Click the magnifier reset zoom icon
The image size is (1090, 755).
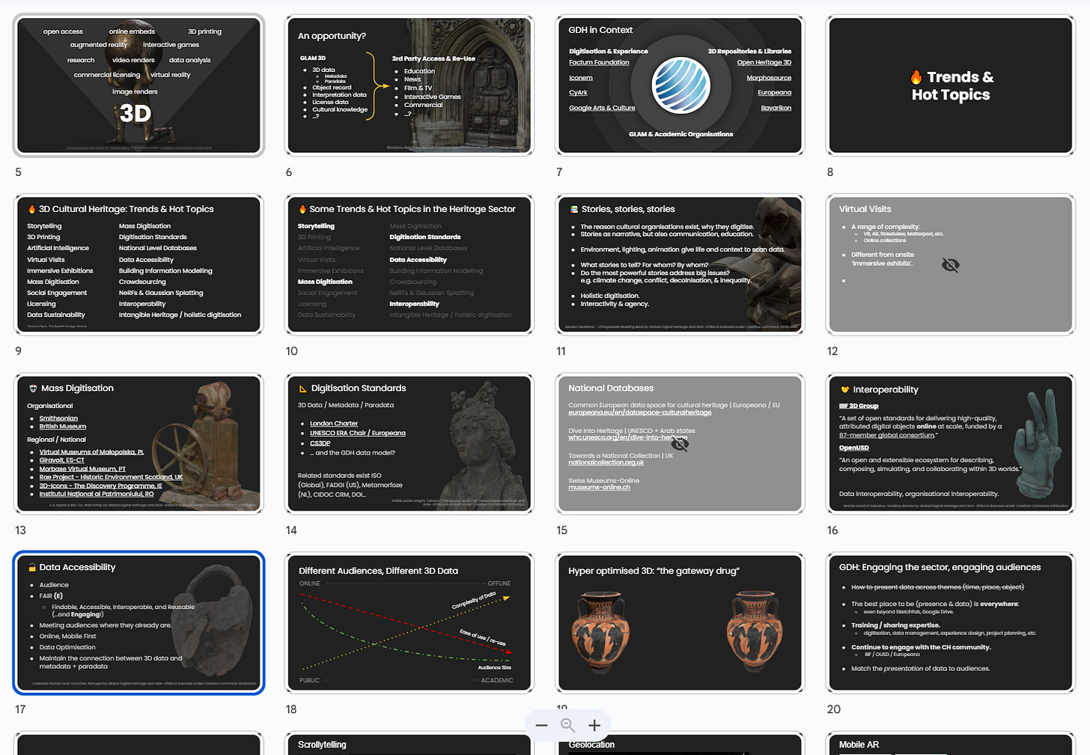tap(568, 725)
